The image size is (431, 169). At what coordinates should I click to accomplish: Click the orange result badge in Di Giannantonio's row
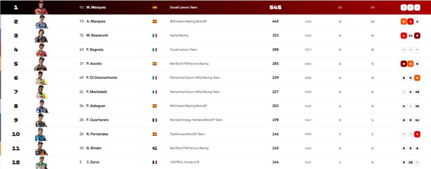417,78
